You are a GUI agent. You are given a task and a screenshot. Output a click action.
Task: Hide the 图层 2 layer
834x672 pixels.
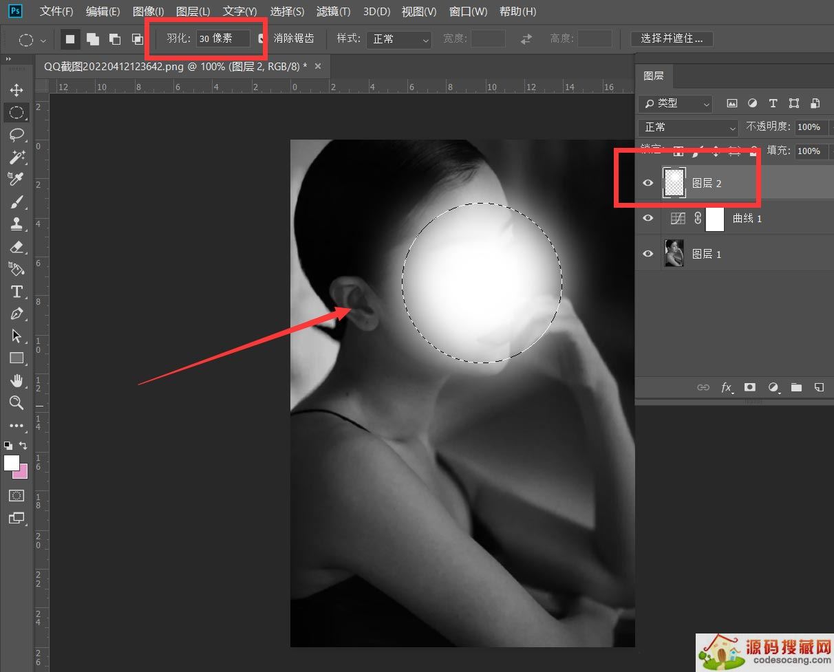point(648,183)
